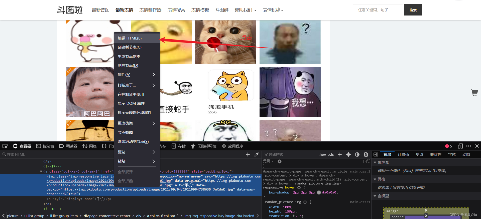Open the 应用程序 application tab
Screen dimensions: 481x219
232,146
